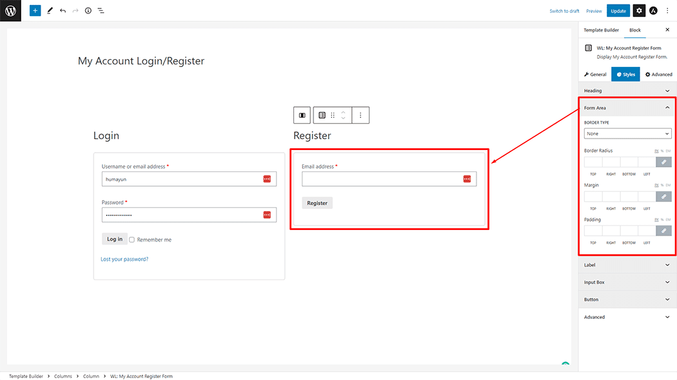Enable the Remember me checkbox
The image size is (677, 380).
(x=132, y=239)
